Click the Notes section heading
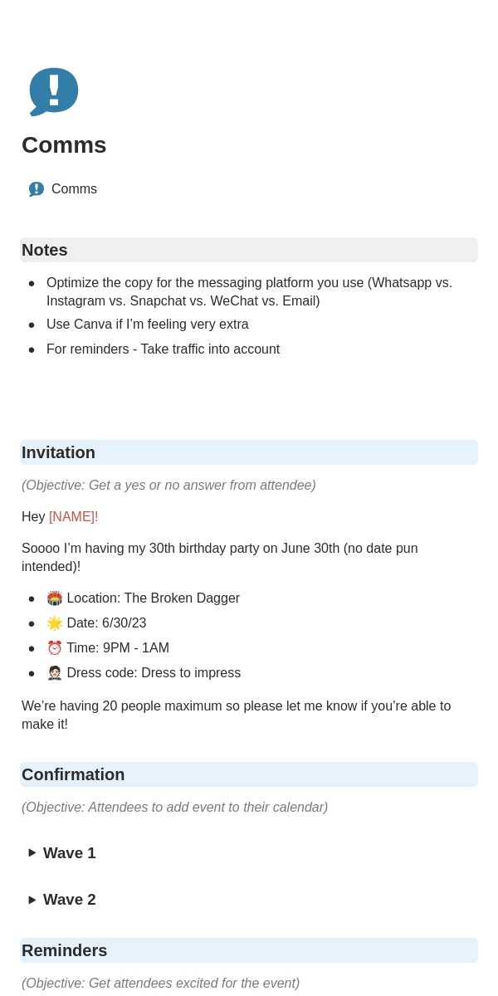Screen dimensions: 498x996 45,250
